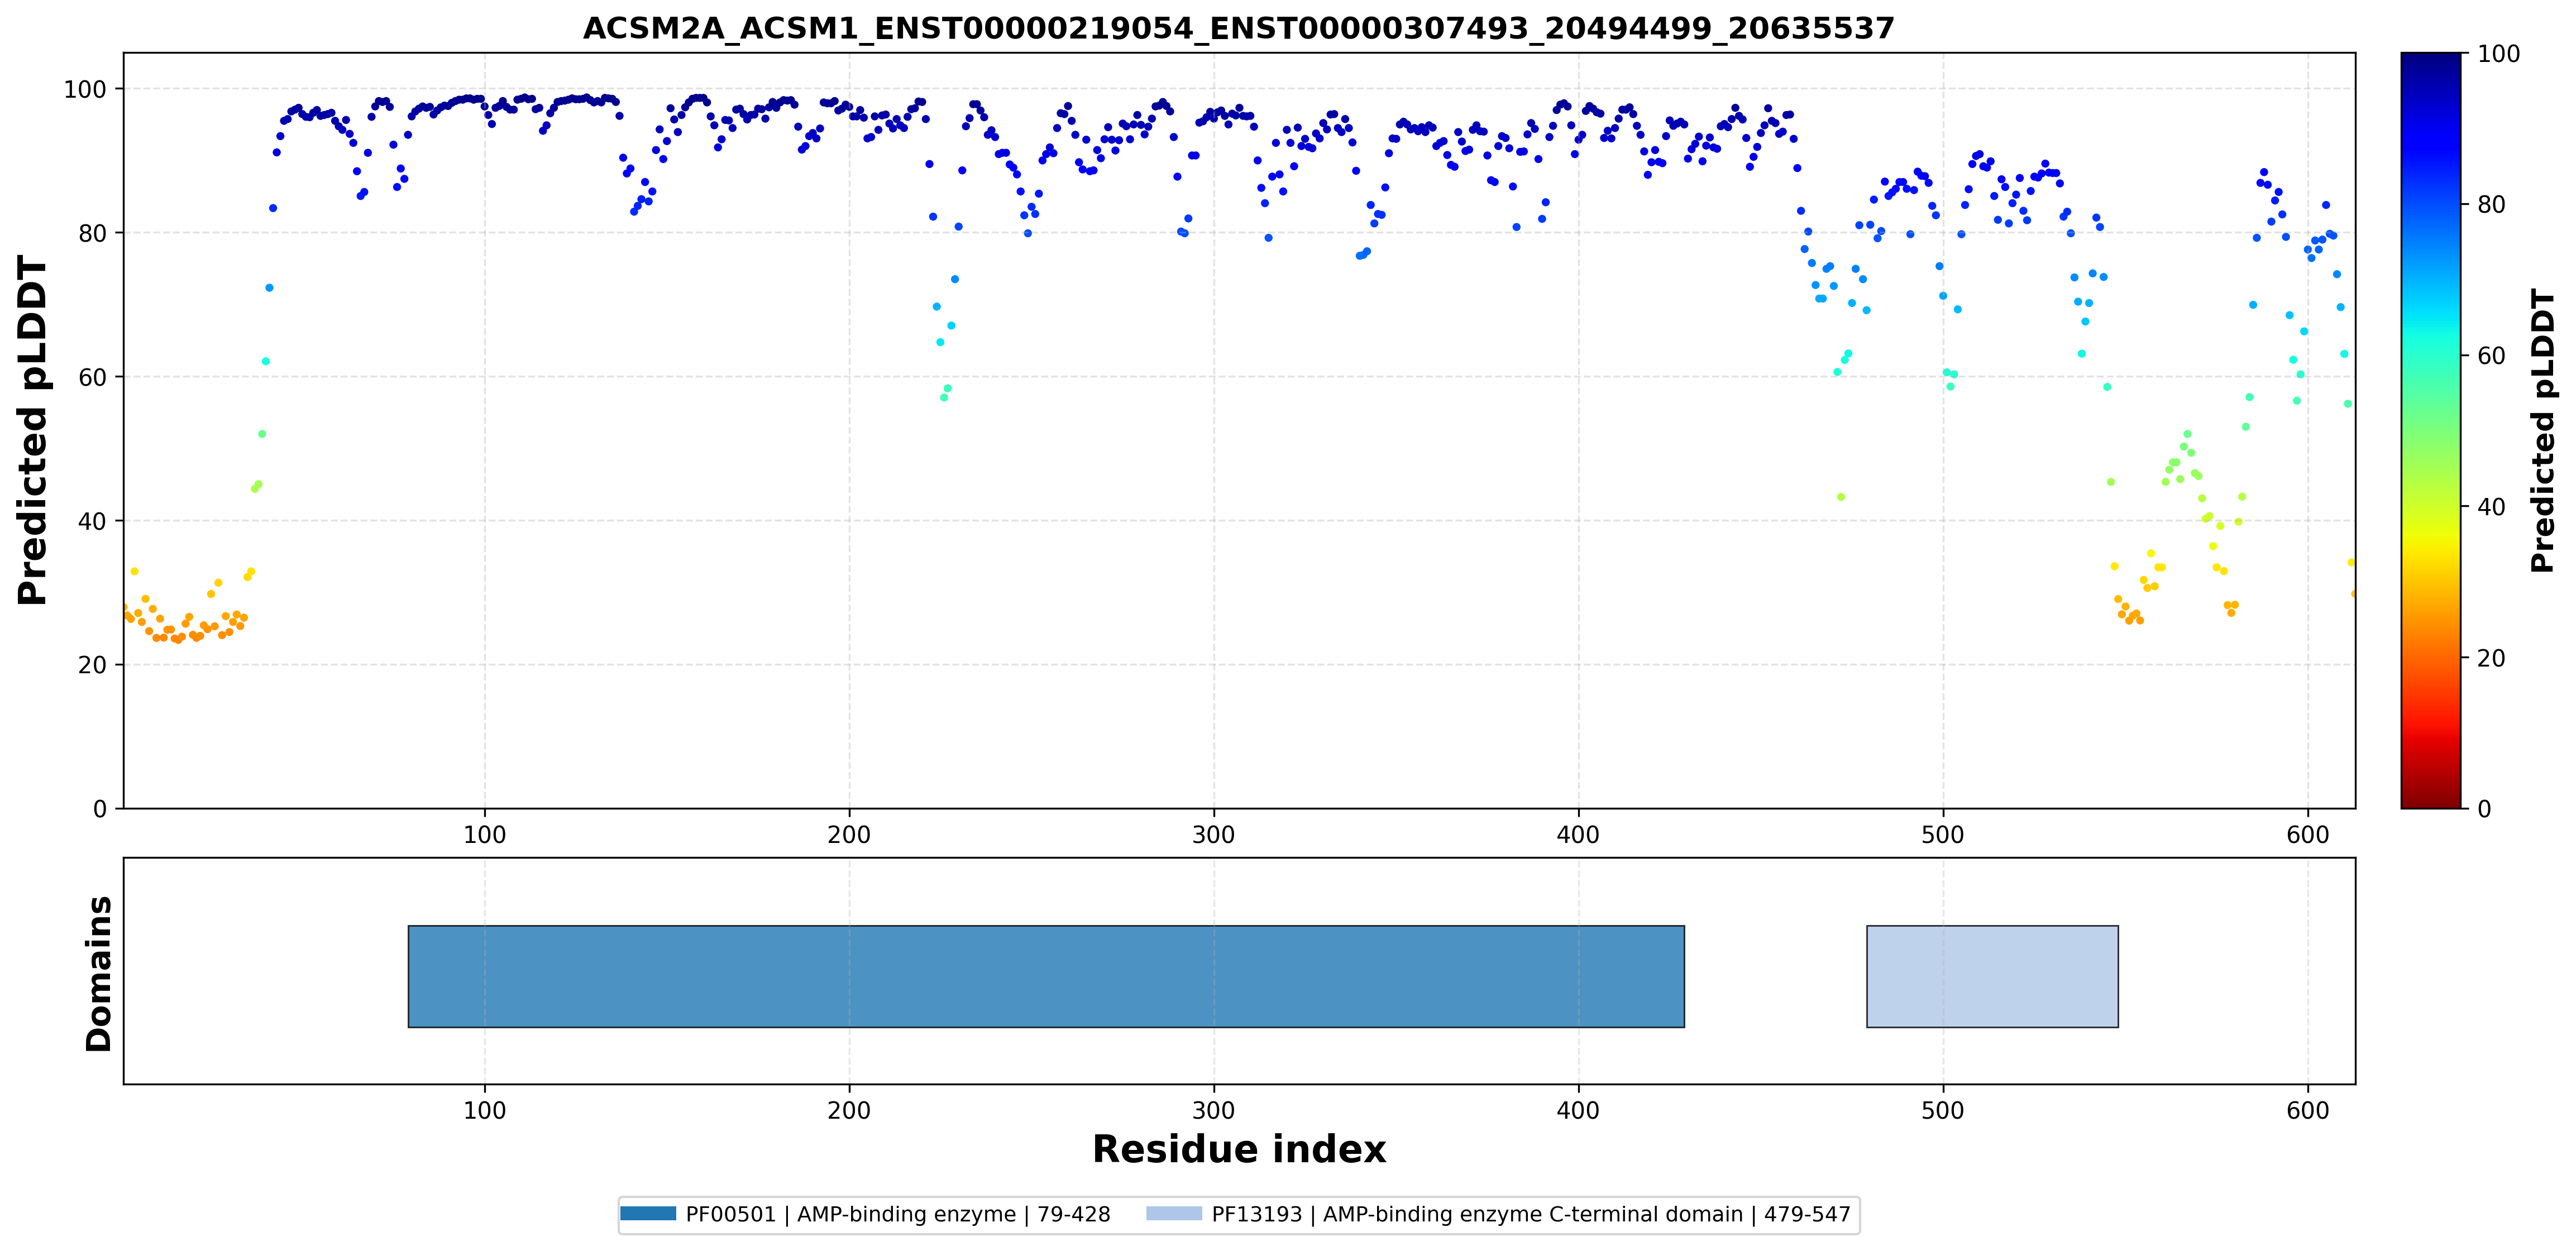Click the PF13193 C-terminal domain legend text
This screenshot has width=2576, height=1251.
click(x=1531, y=1214)
